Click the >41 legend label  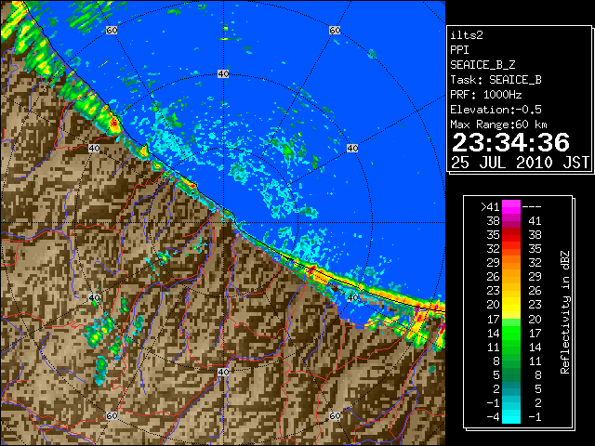pyautogui.click(x=490, y=206)
